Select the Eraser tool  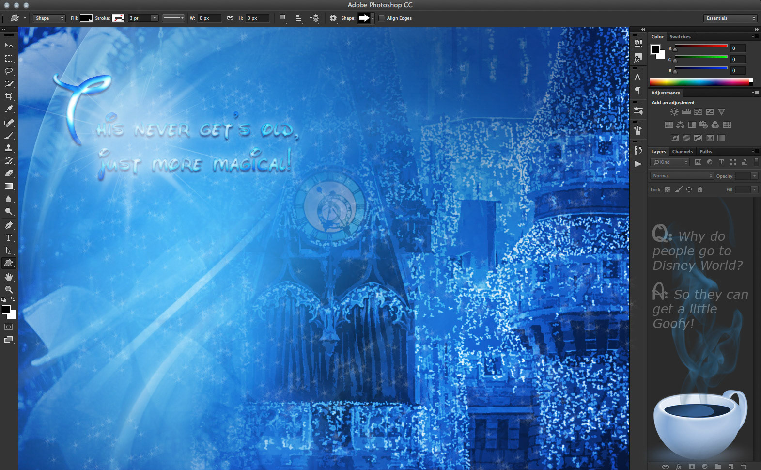(9, 173)
